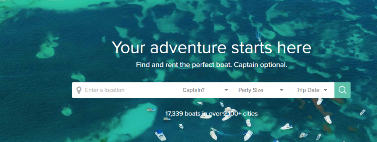Click the arrow beside Captain?
377x142 pixels.
pos(226,90)
